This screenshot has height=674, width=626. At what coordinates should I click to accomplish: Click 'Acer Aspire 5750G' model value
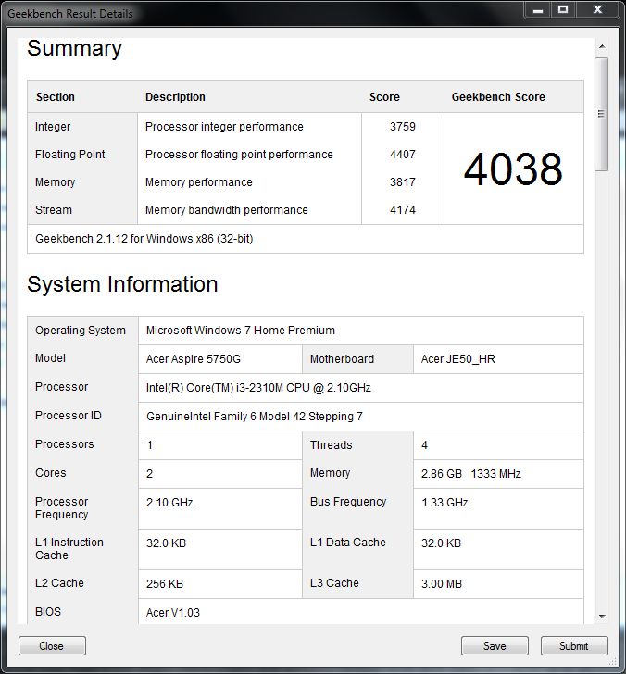click(x=193, y=359)
